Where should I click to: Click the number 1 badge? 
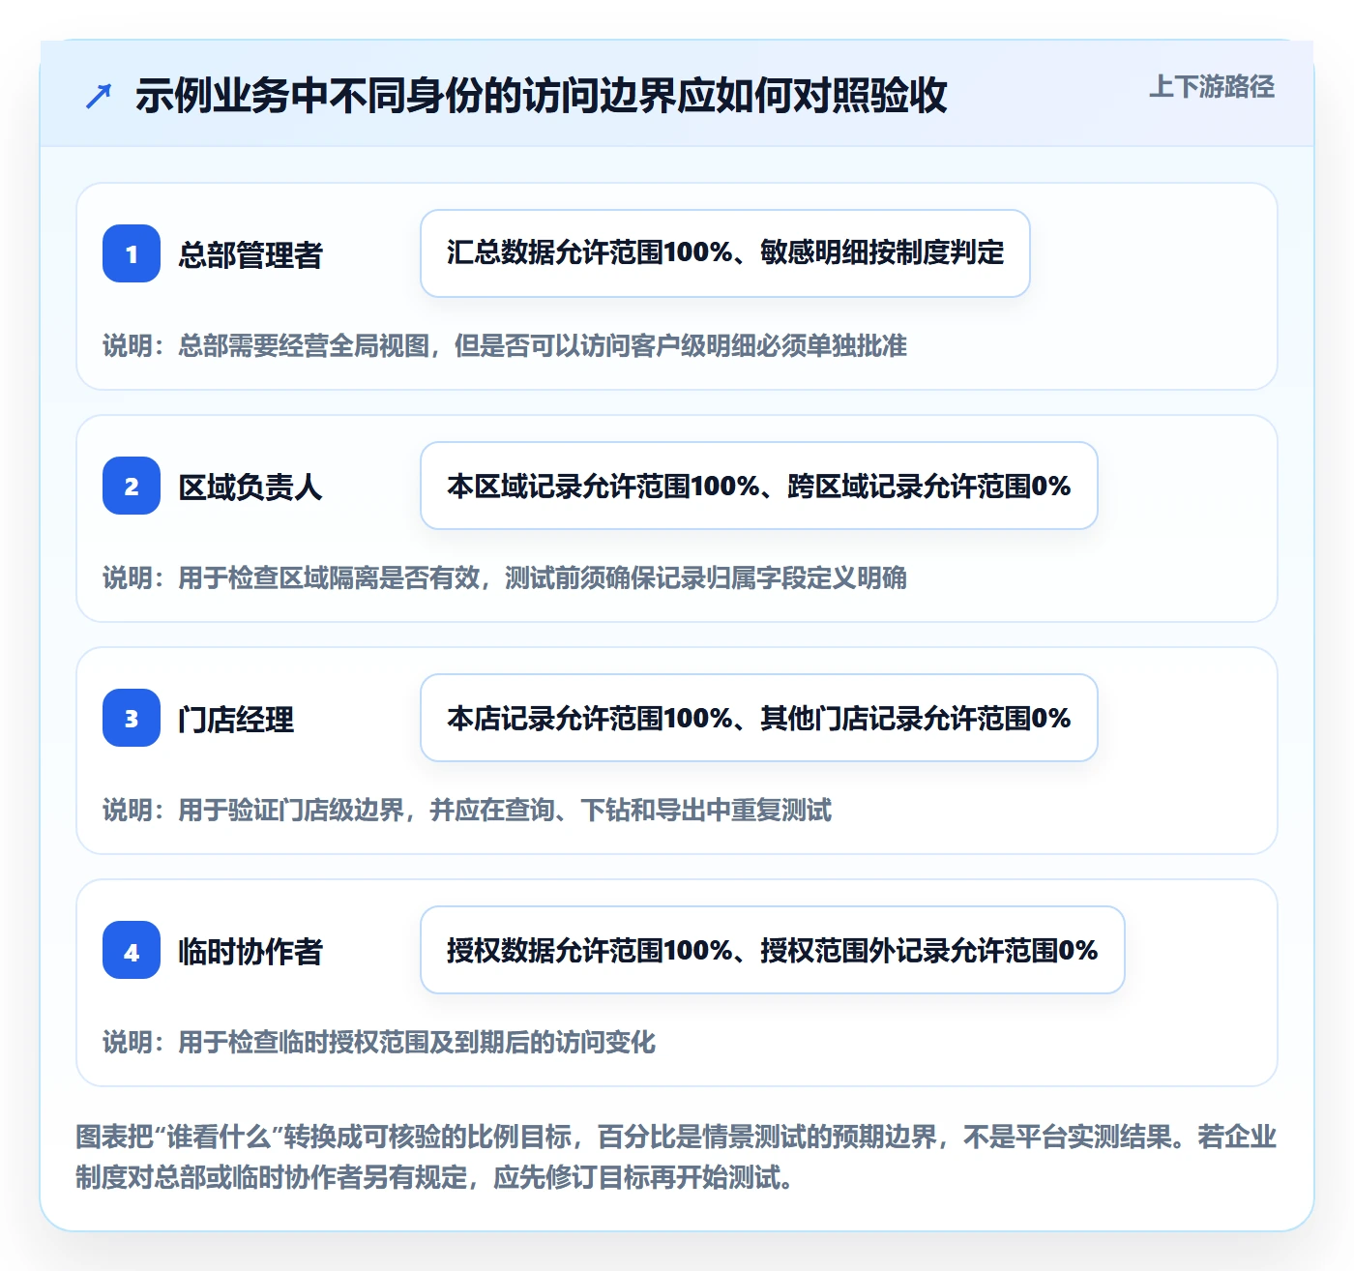coord(132,253)
